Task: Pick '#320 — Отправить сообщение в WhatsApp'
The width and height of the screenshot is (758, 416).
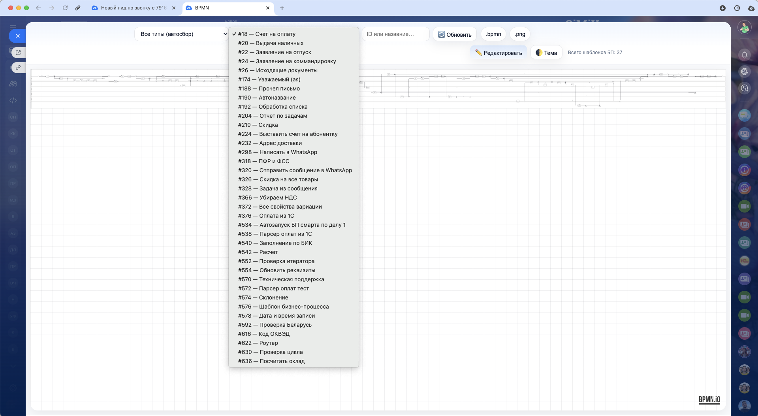Action: tap(293, 170)
